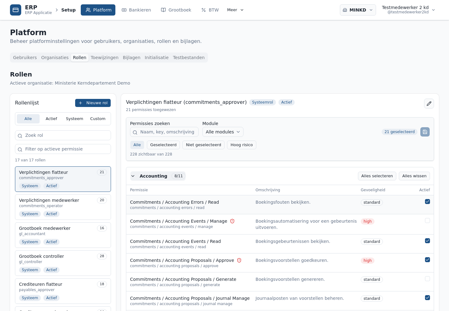Uncheck Accounting Proposals Approve permission
The image size is (449, 311).
[x=427, y=260]
